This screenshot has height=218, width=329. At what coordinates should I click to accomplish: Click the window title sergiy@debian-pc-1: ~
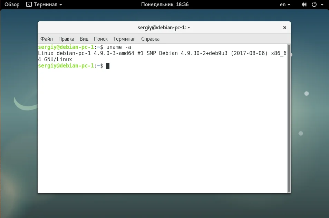click(164, 28)
